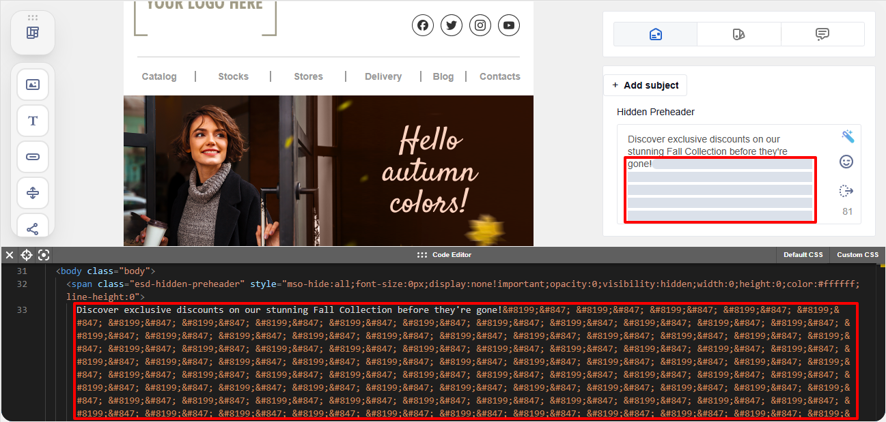This screenshot has height=422, width=886.
Task: Click the focus frame icon in Code Editor
Action: [x=44, y=255]
